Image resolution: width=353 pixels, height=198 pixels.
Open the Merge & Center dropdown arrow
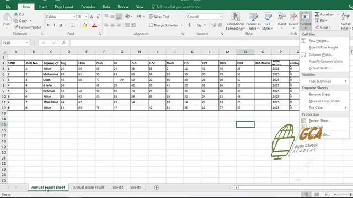point(181,25)
